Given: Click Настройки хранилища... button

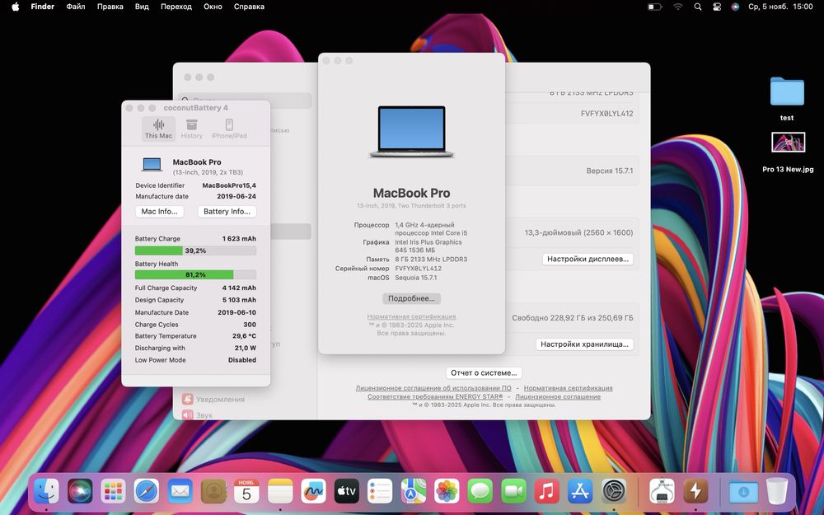Looking at the screenshot, I should pos(584,344).
